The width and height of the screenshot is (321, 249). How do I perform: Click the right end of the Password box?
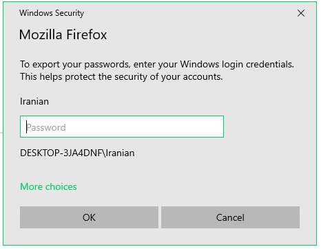(216, 127)
